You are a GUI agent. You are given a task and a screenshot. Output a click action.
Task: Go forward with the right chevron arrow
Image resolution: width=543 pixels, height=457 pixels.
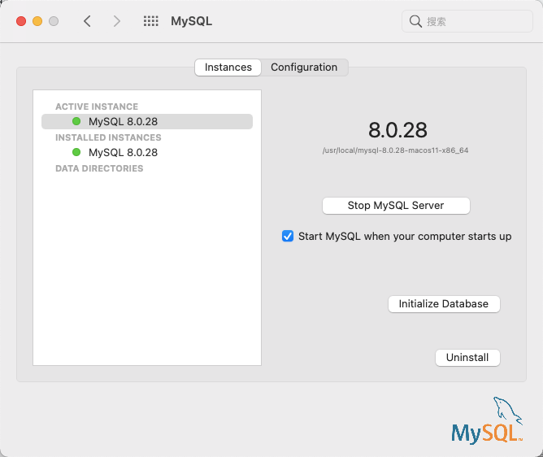click(x=117, y=21)
